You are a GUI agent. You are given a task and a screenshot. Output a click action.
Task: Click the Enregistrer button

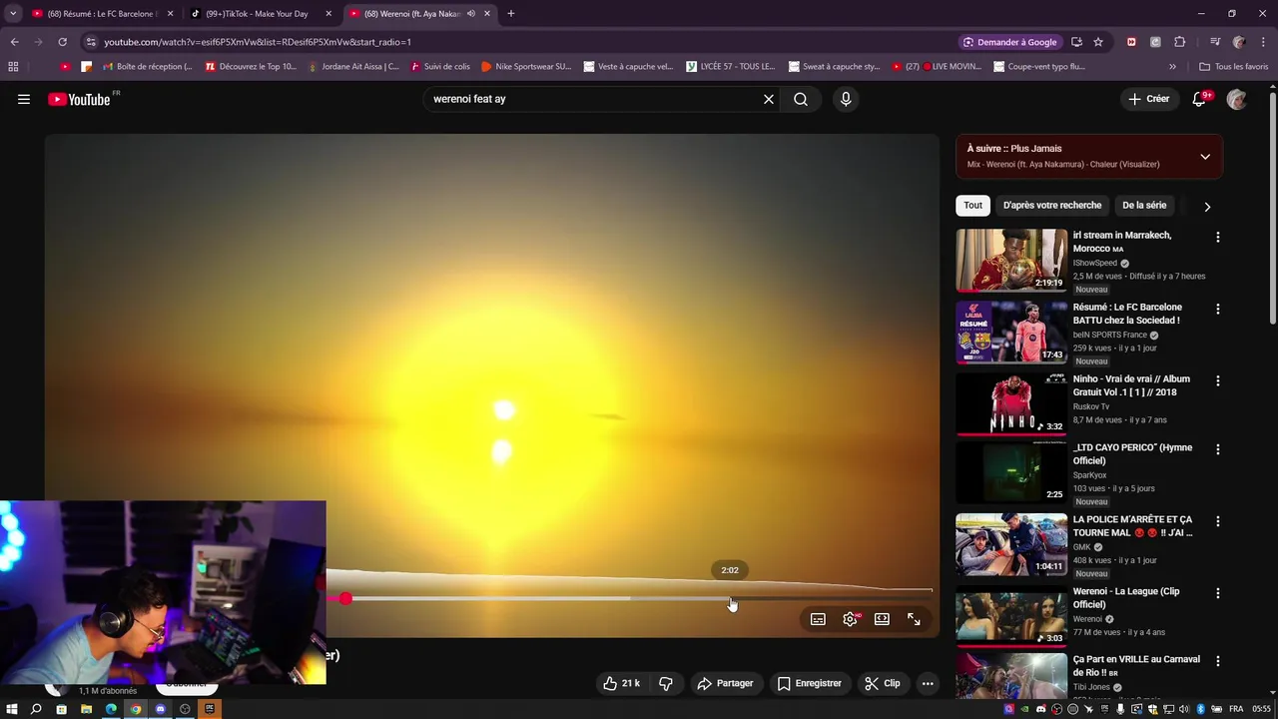(x=809, y=683)
